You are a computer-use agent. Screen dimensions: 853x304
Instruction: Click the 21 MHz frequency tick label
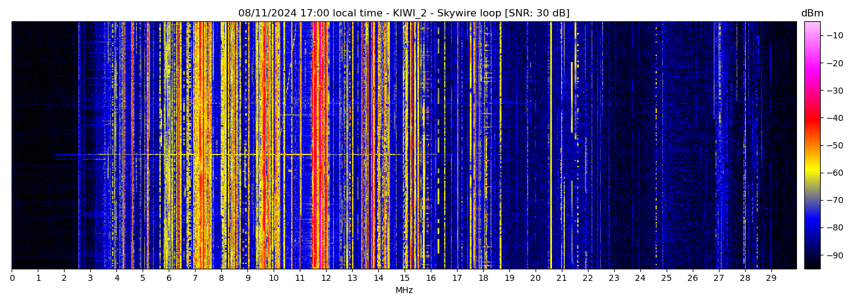coord(562,278)
